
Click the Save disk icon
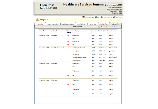tap(96, 17)
